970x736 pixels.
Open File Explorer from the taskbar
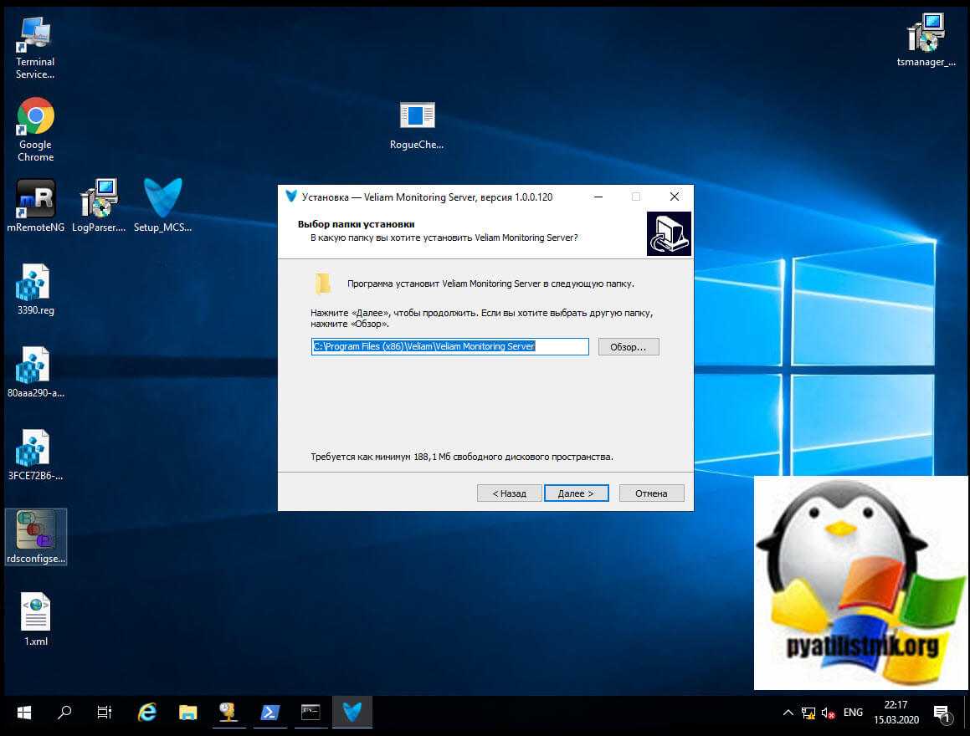point(188,712)
